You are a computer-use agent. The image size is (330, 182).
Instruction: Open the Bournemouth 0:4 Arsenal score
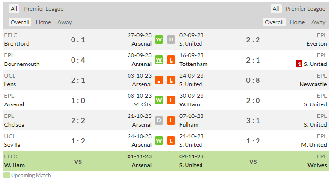(x=78, y=60)
